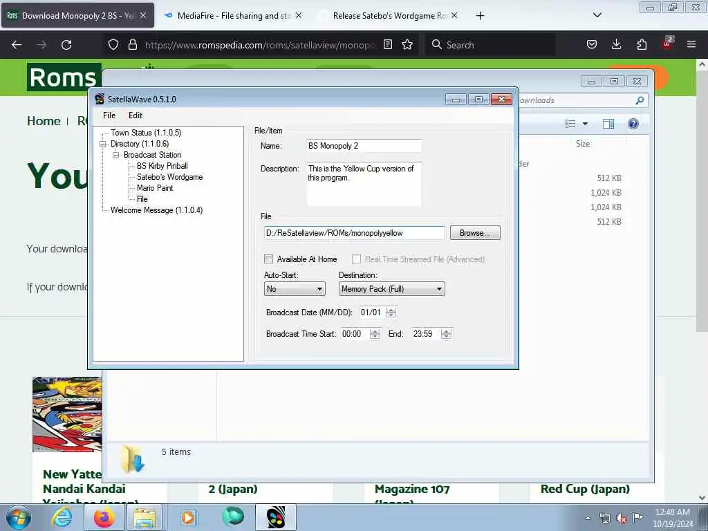Open SatellaWave File menu
708x531 pixels.
pyautogui.click(x=109, y=115)
